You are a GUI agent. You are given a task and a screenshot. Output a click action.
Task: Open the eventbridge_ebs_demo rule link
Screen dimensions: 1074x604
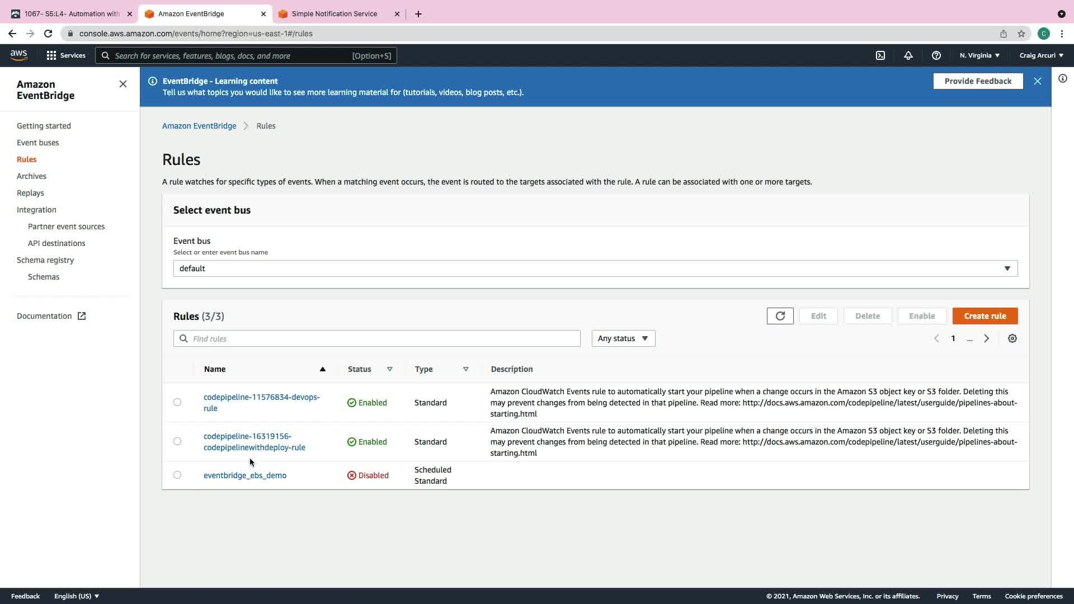pyautogui.click(x=245, y=475)
